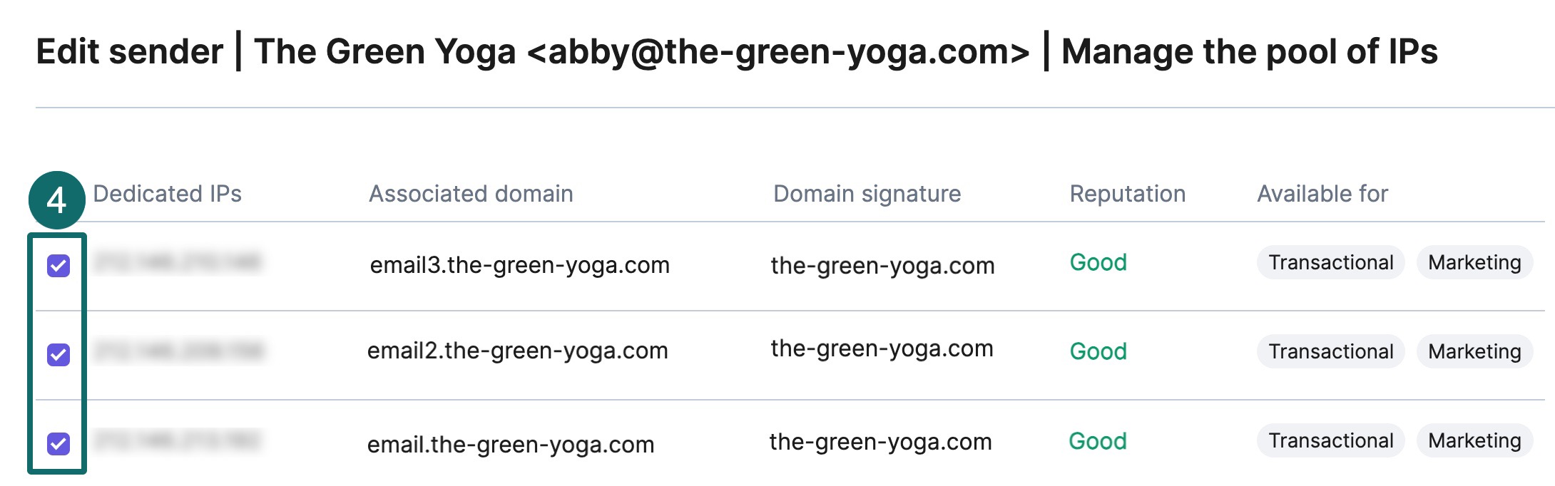This screenshot has width=1555, height=486.
Task: Uncheck the email2.the-green-yoga.com IP checkbox
Action: tap(58, 354)
